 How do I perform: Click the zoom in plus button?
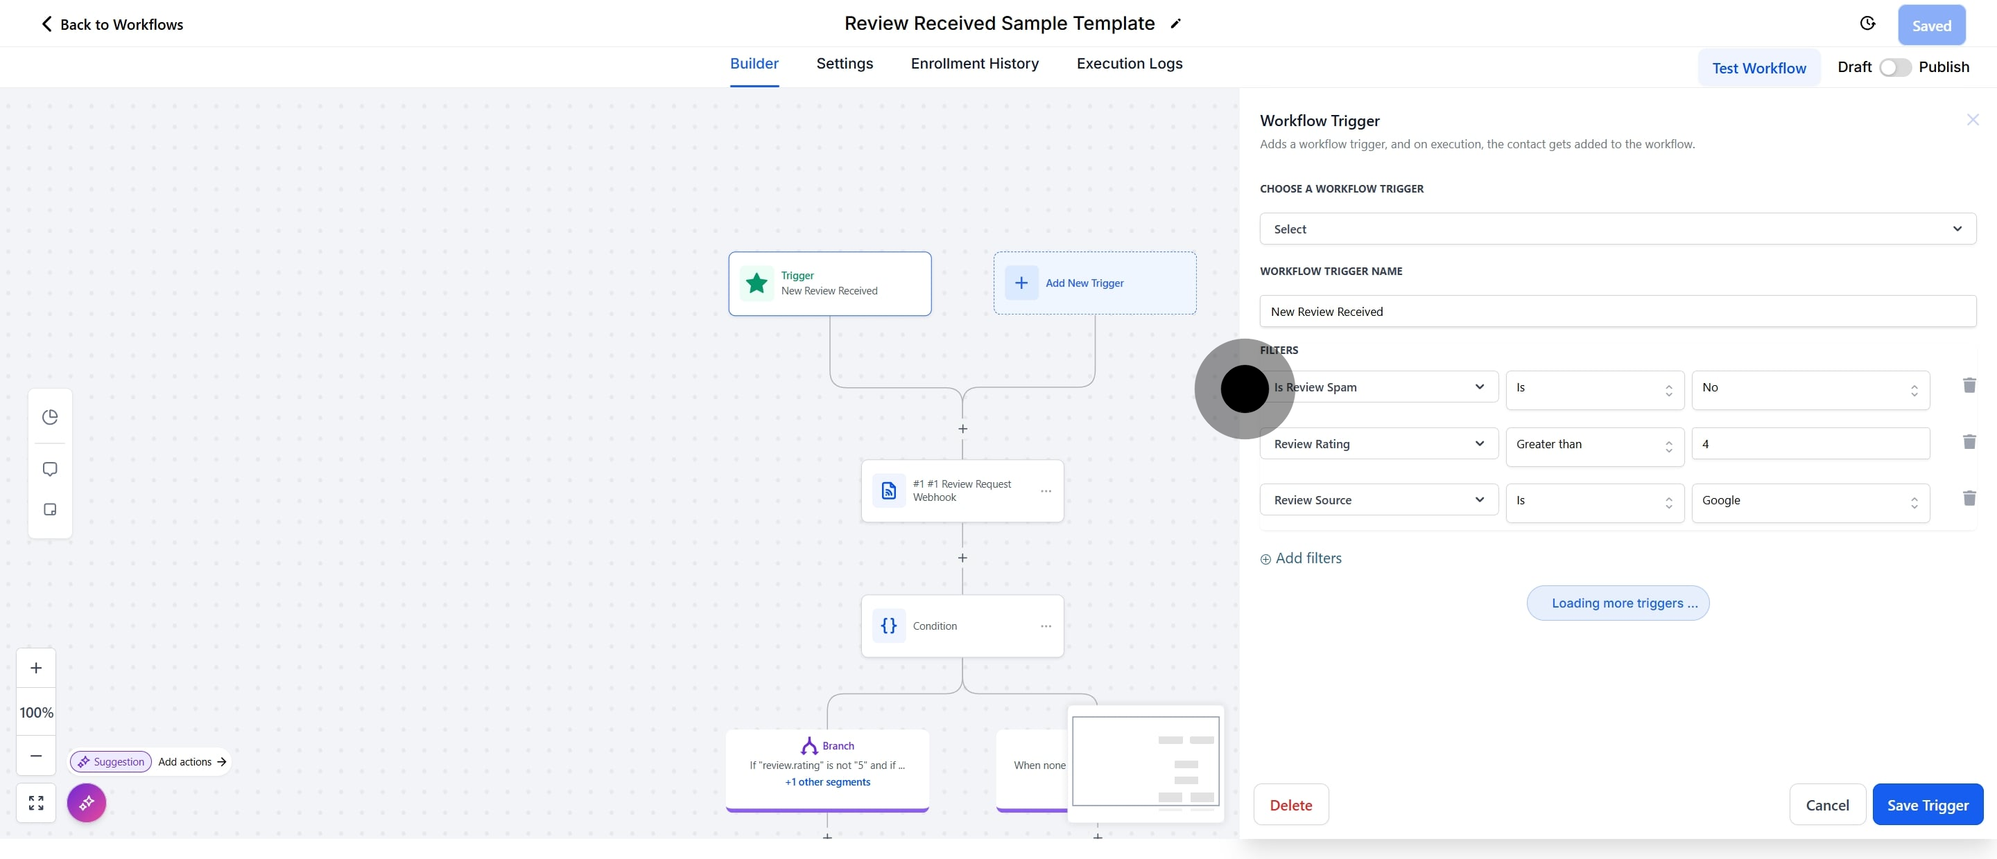[37, 668]
